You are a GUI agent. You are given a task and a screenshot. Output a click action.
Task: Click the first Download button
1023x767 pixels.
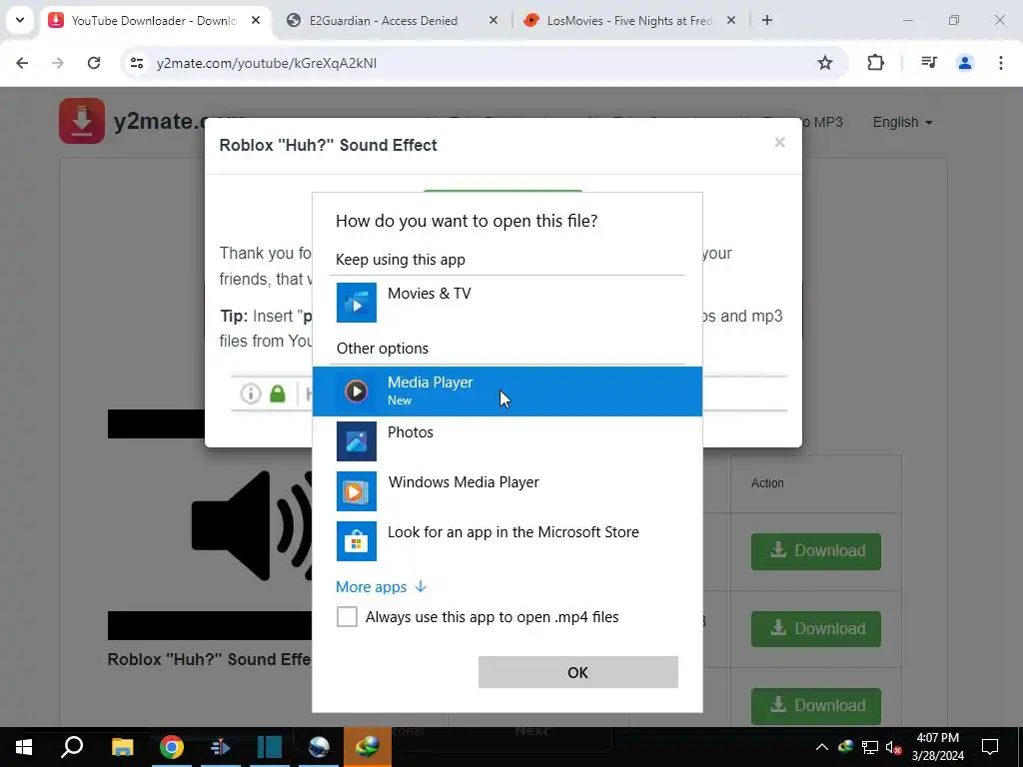[815, 551]
